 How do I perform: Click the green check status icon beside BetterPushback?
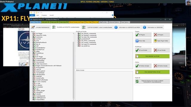pos(35,43)
